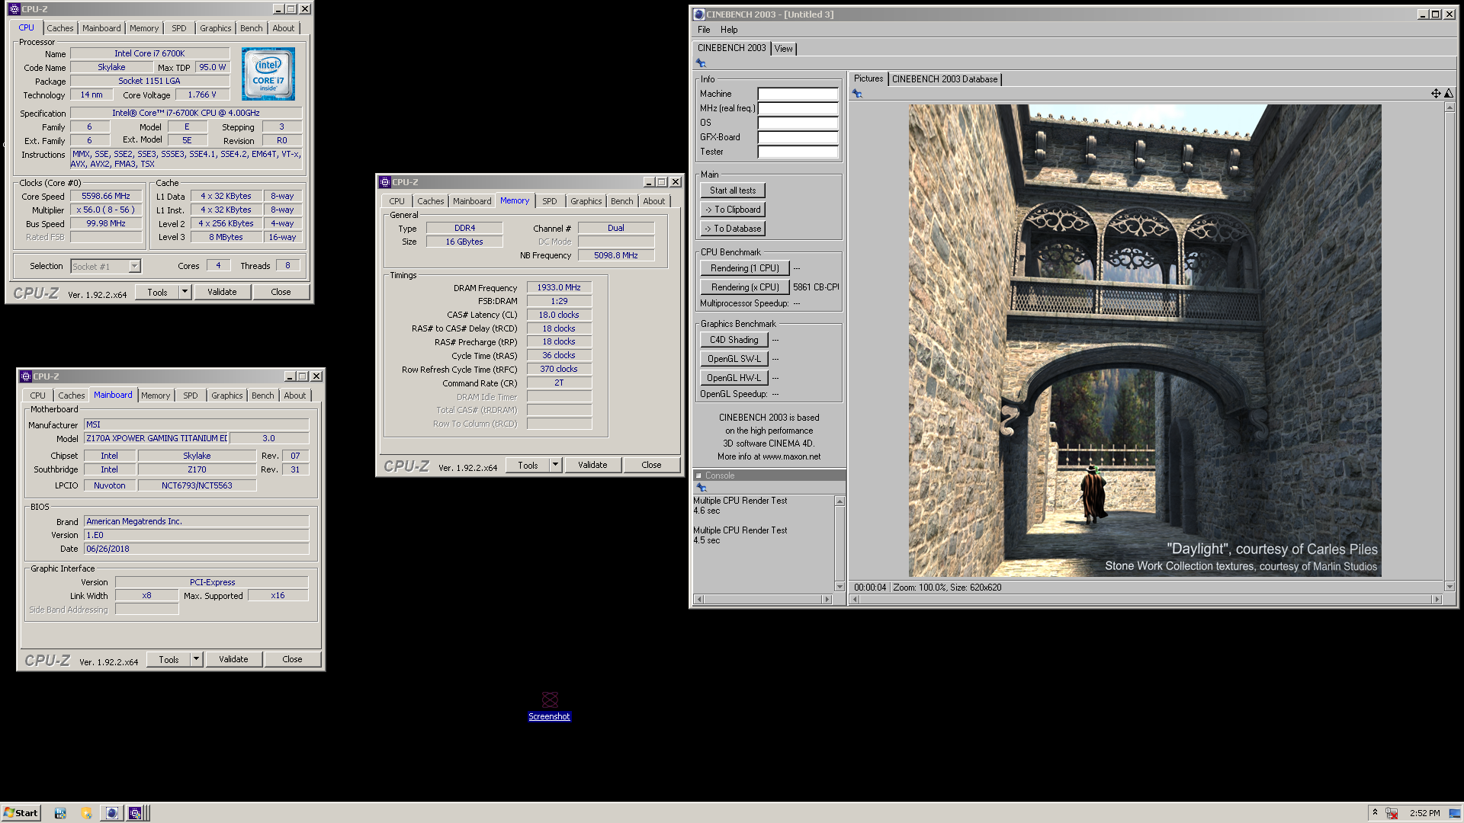The width and height of the screenshot is (1464, 823).
Task: Run the OpenGL SW-L benchmark
Action: click(734, 359)
